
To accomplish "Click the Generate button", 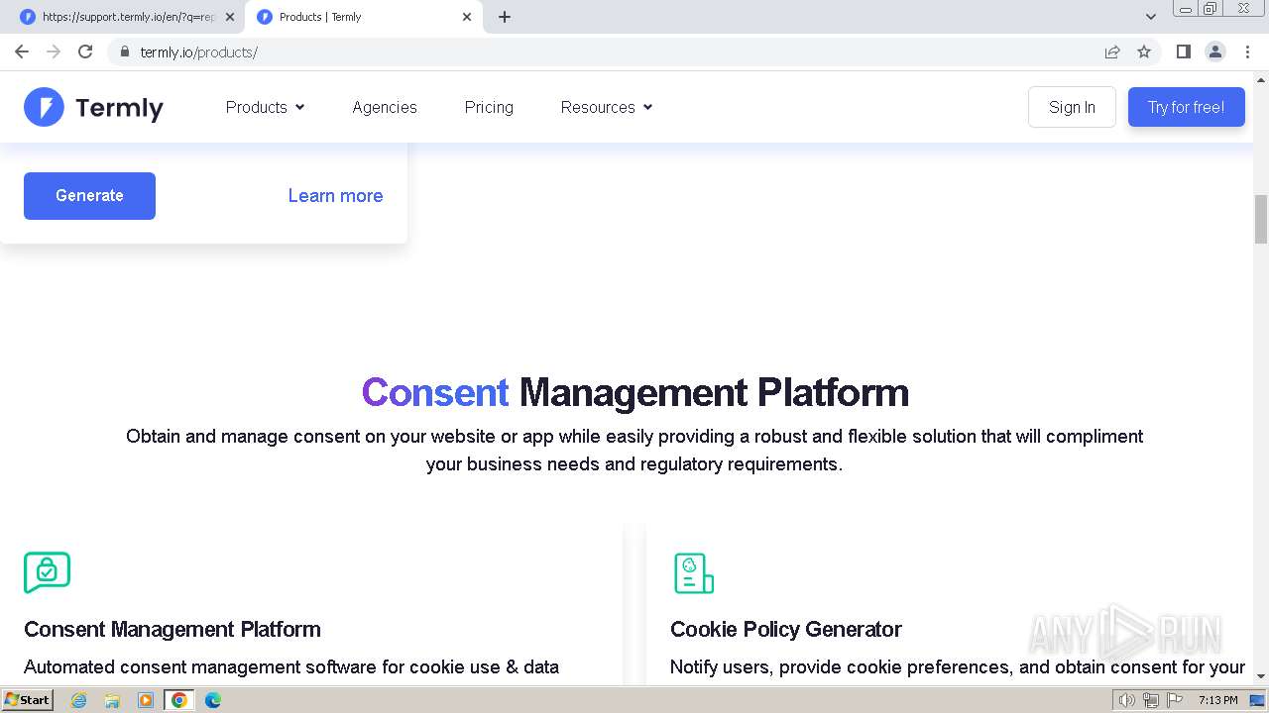I will (89, 196).
